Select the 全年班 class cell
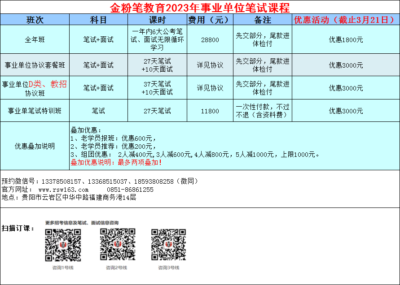This screenshot has height=285, width=400. (x=35, y=39)
